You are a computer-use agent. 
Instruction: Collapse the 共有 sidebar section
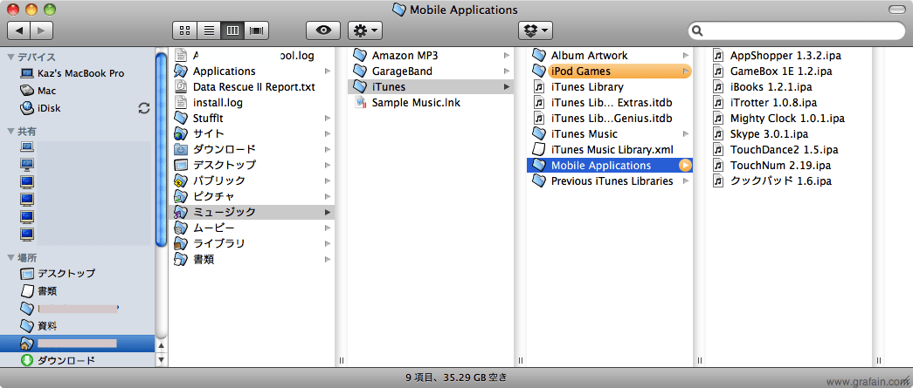point(10,132)
